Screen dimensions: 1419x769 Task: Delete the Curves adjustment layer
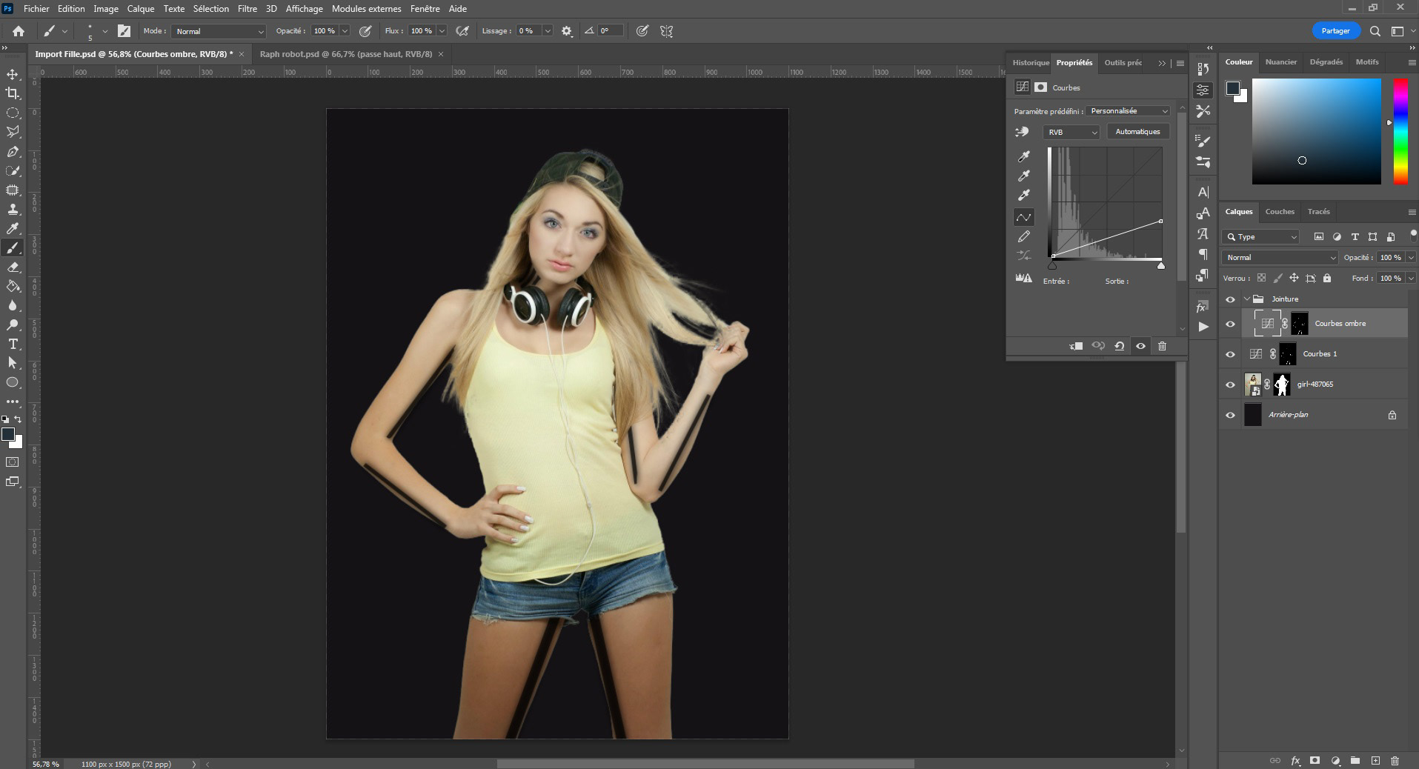click(x=1162, y=346)
